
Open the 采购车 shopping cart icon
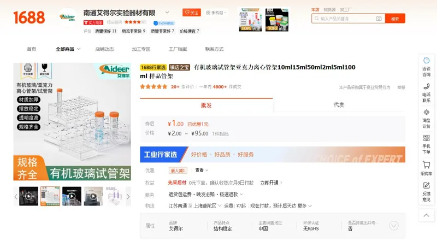[x=426, y=164]
